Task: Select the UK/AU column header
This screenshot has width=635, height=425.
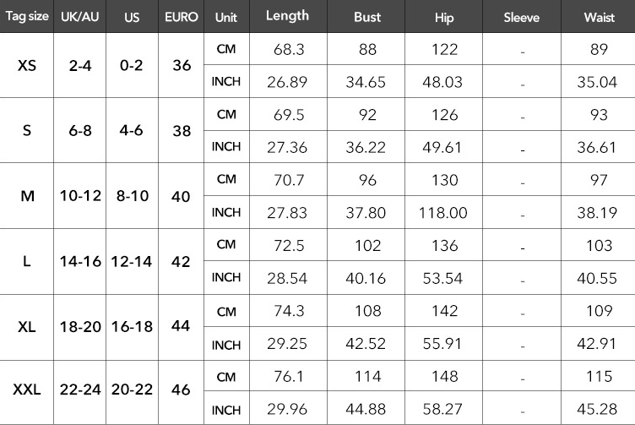Action: pos(80,17)
